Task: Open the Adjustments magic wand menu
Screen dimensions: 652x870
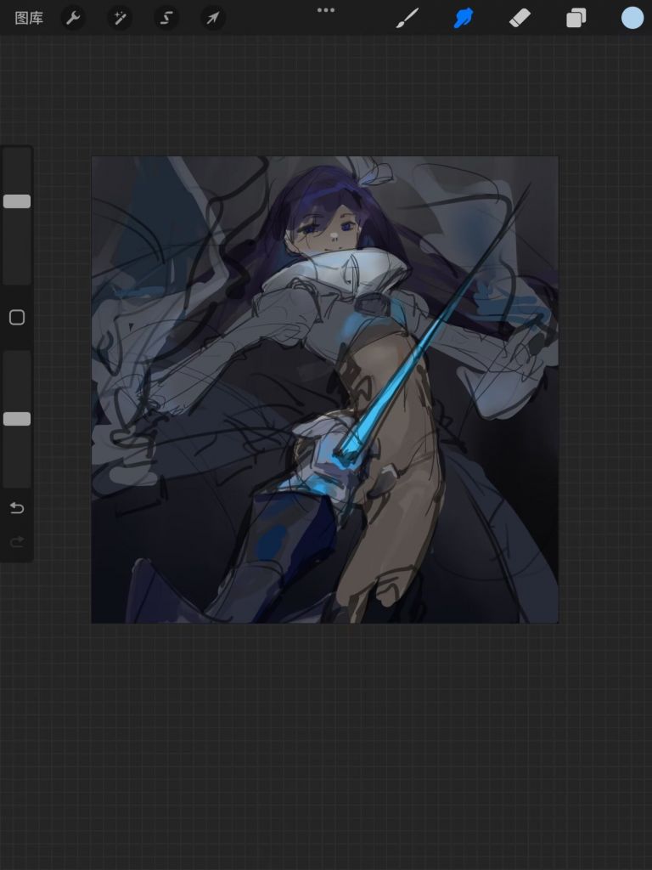Action: [x=119, y=18]
